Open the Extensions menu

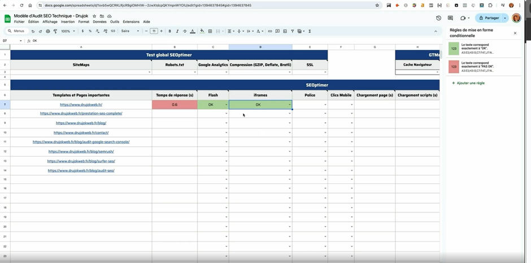tap(131, 21)
